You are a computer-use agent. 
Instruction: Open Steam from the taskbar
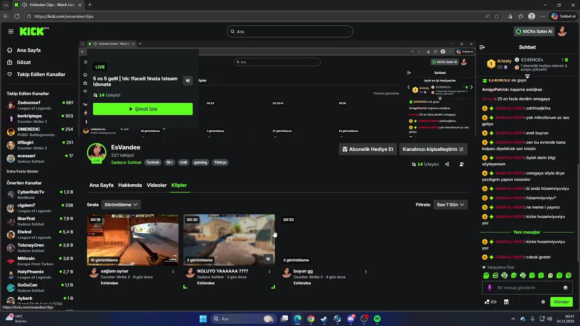pyautogui.click(x=324, y=319)
